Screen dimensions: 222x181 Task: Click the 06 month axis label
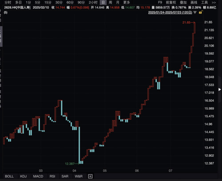tap(137, 171)
